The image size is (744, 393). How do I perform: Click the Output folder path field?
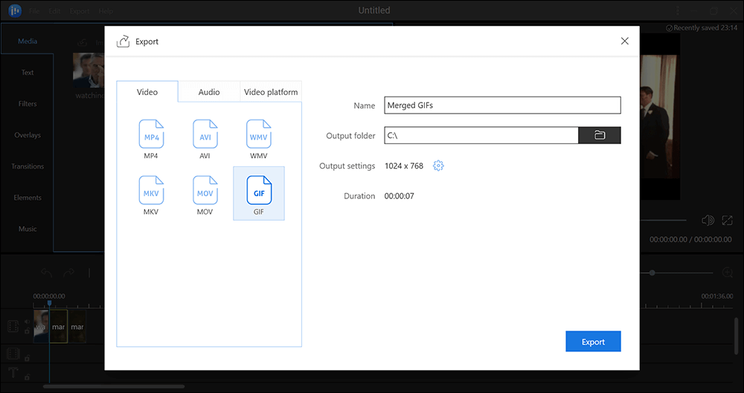click(x=481, y=135)
